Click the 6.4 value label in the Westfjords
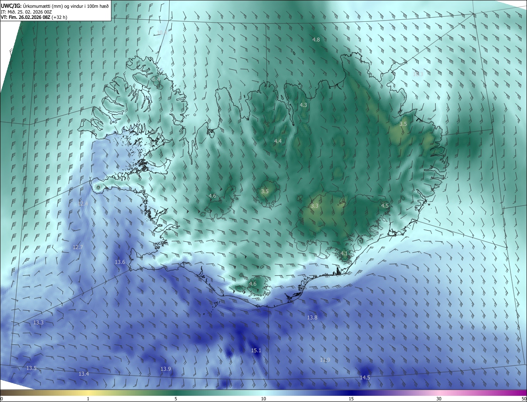 point(156,79)
